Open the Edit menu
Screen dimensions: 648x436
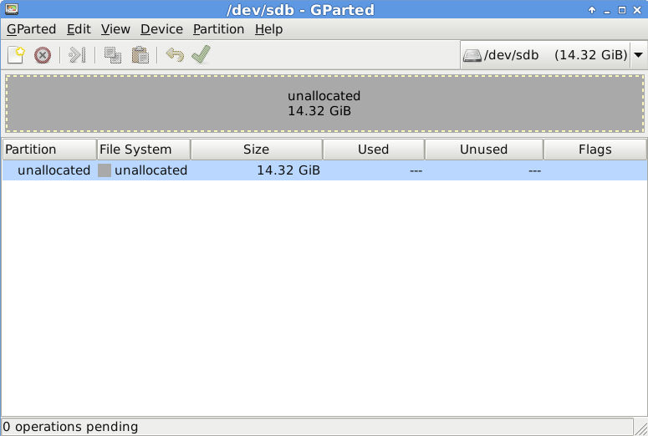point(79,29)
